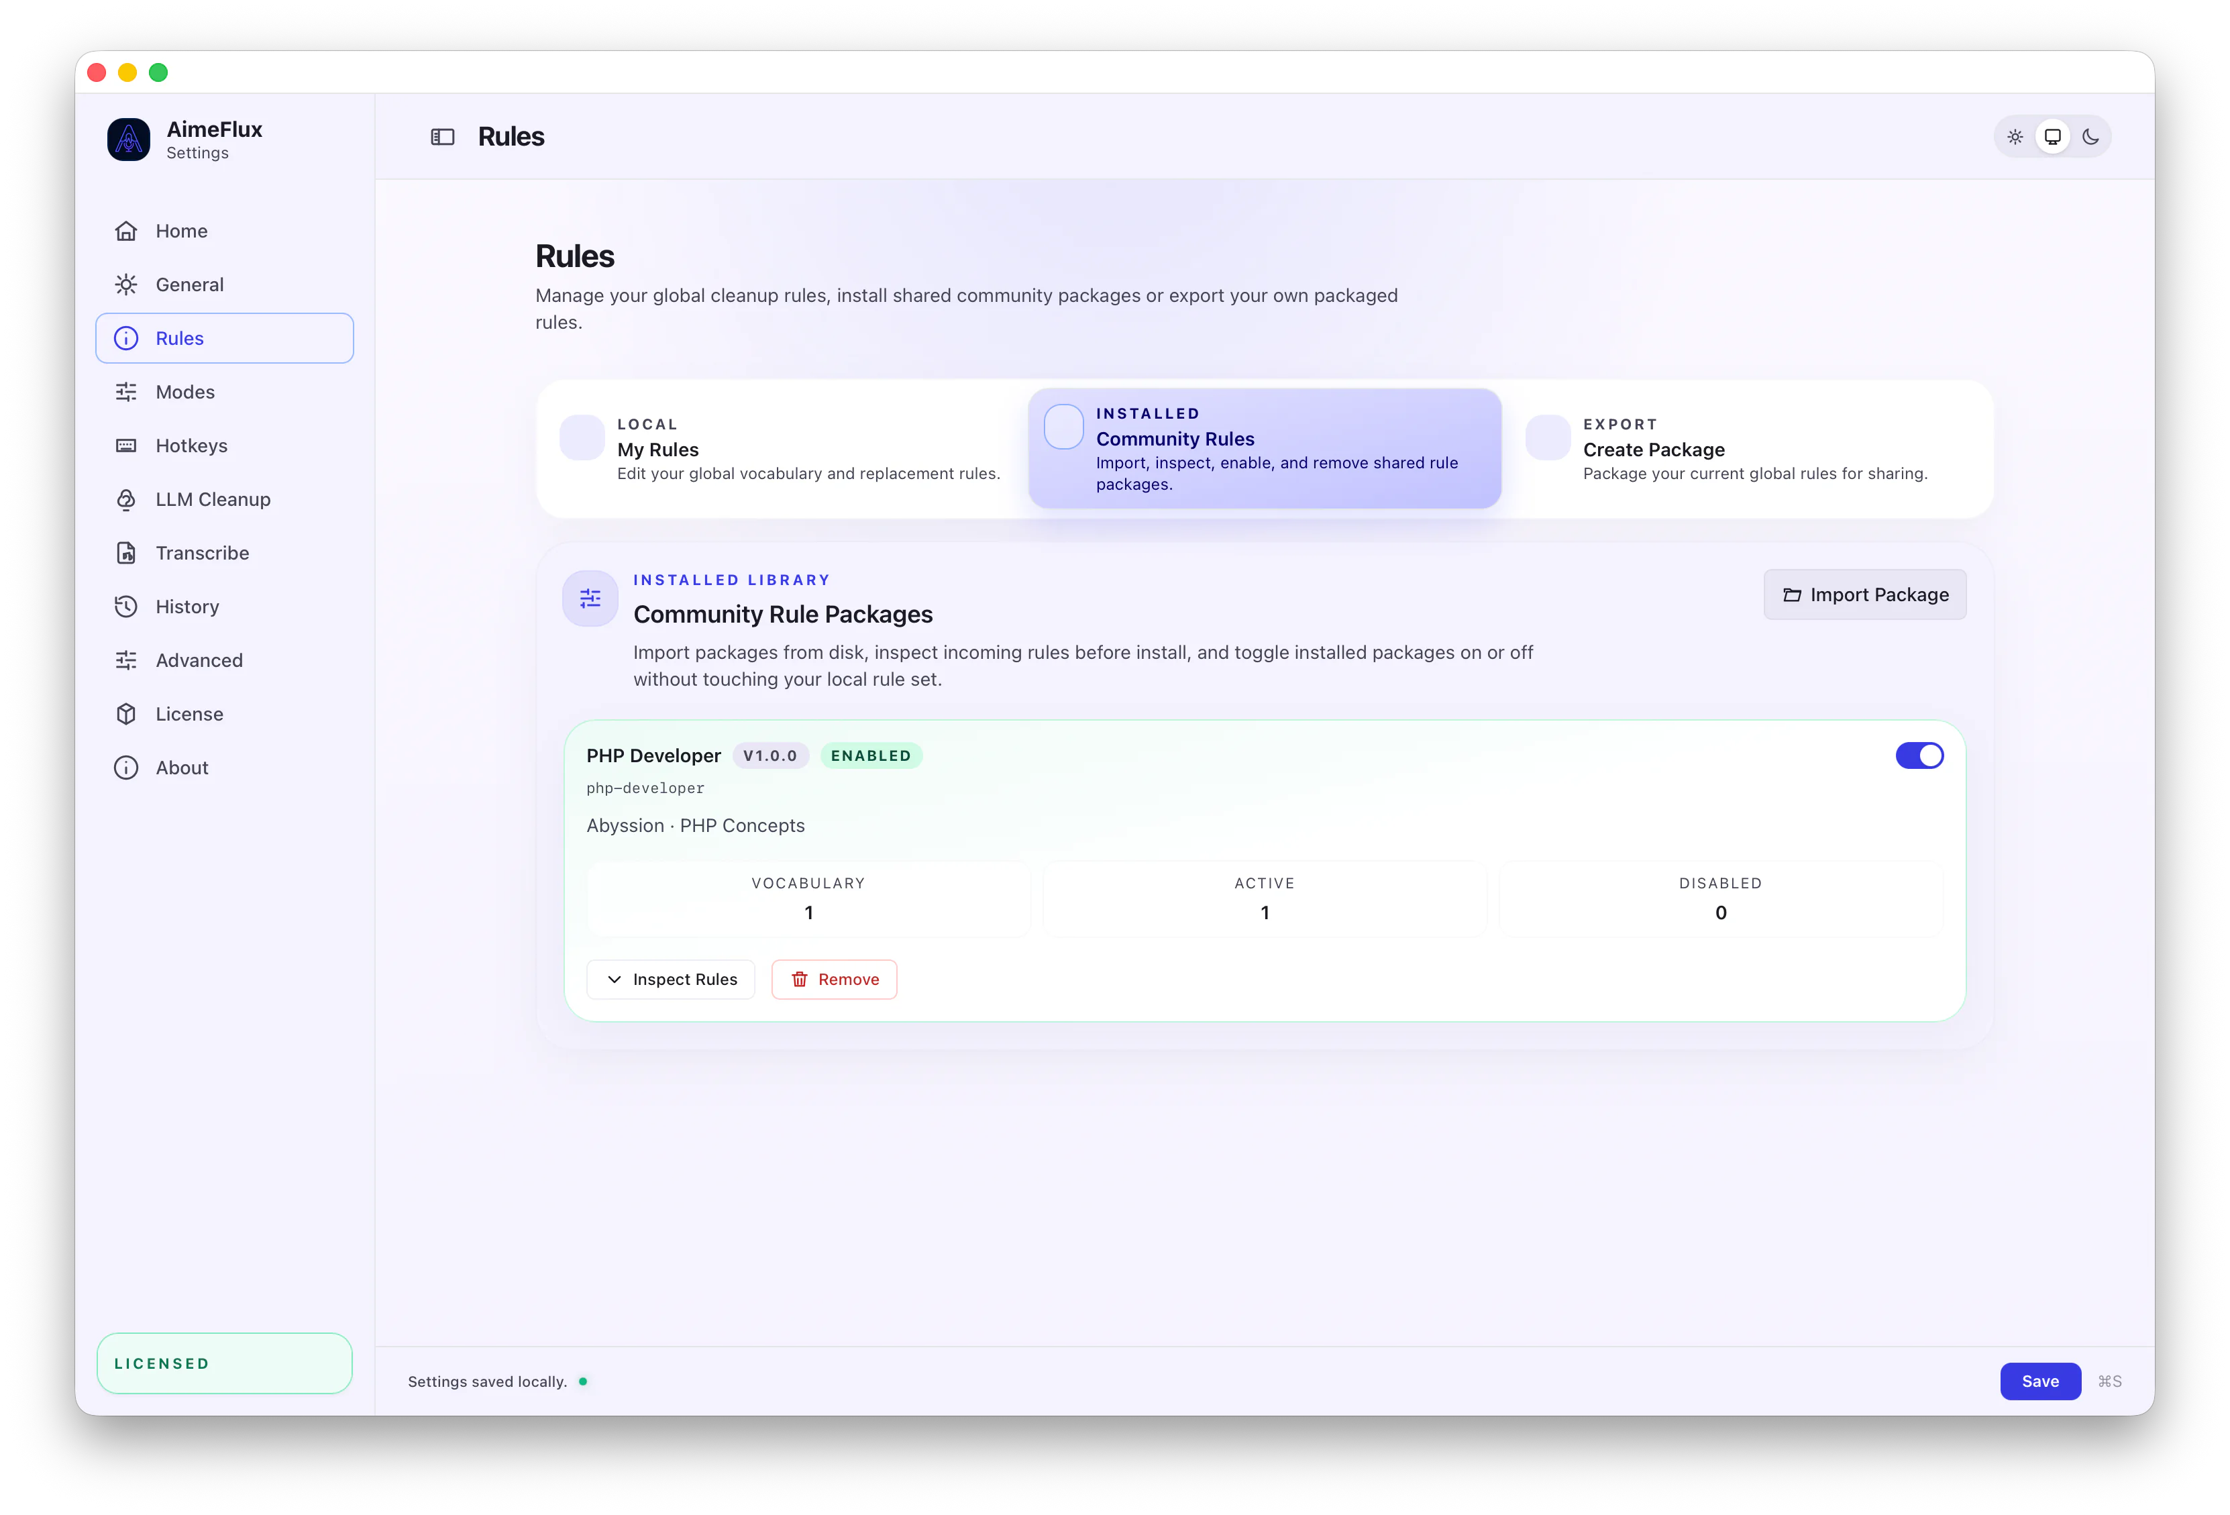
Task: Open General settings in sidebar
Action: [225, 285]
